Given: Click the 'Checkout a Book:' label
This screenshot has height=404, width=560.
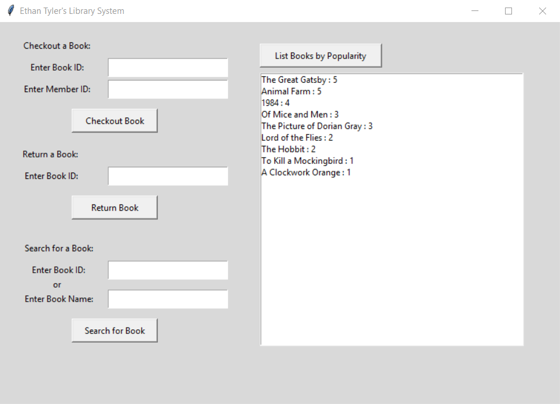Looking at the screenshot, I should pos(57,46).
